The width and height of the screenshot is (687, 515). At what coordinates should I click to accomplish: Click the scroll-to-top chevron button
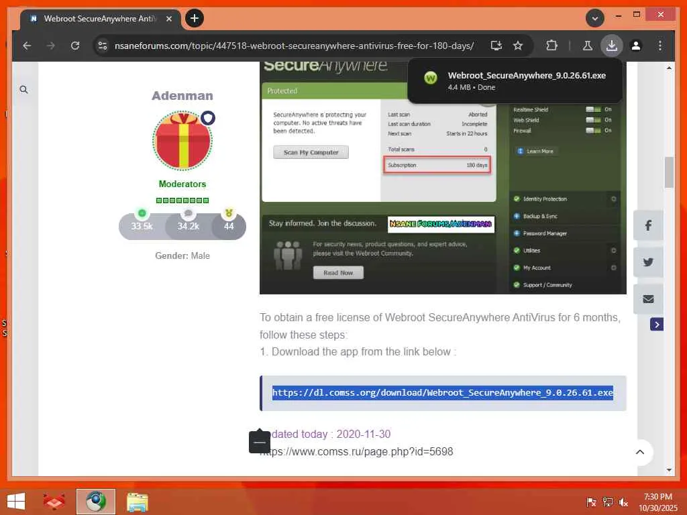click(639, 452)
